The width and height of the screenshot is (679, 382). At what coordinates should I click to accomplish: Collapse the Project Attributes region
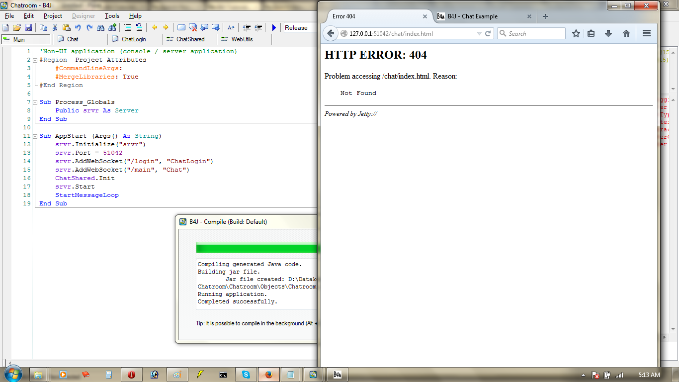coord(35,60)
